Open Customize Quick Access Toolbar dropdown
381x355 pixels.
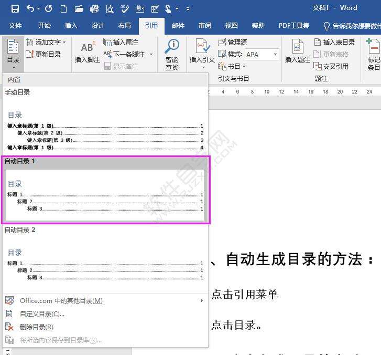tap(188, 9)
